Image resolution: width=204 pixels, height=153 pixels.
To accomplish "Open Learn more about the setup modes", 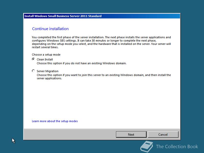I will click(55, 121).
